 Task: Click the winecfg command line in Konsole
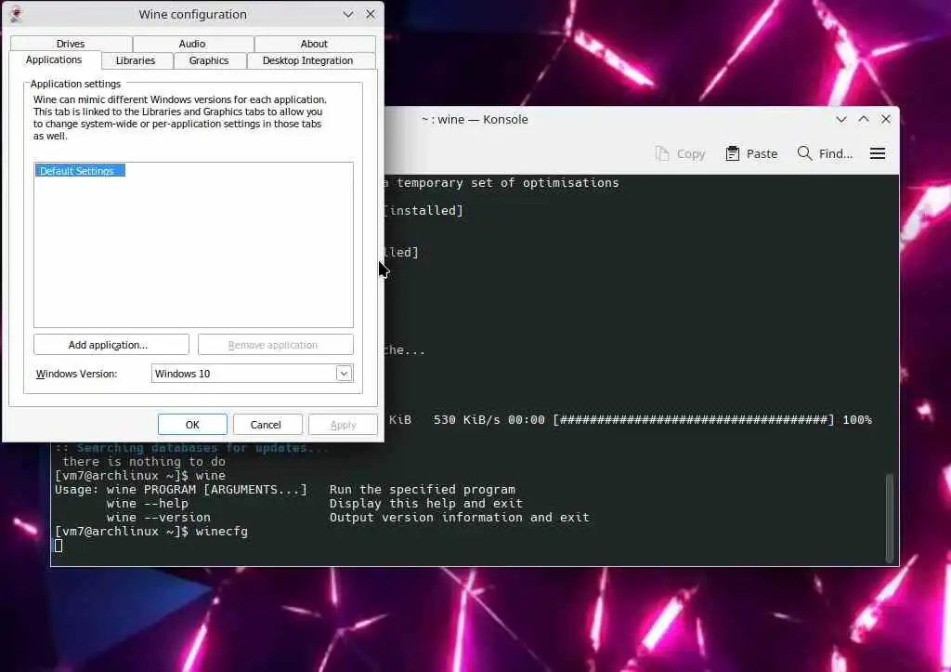click(151, 531)
